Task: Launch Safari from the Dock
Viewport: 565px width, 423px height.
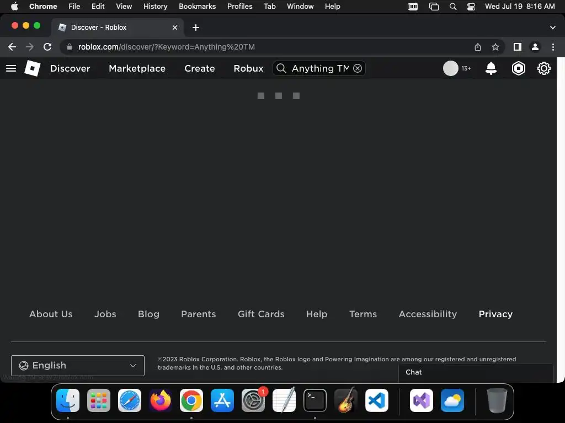Action: point(130,400)
